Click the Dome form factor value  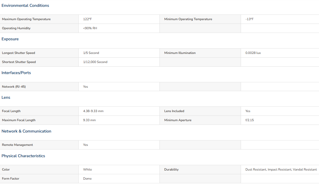[x=87, y=178]
